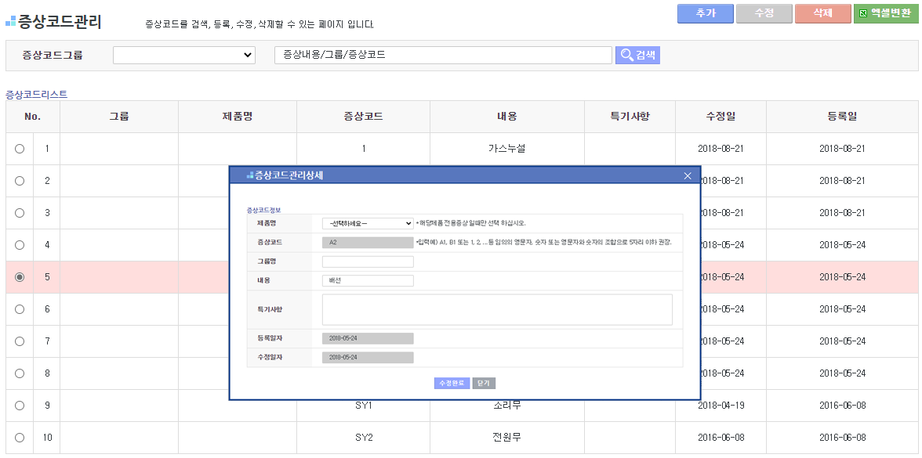The height and width of the screenshot is (458, 922).
Task: Click the 등록일 column header
Action: tap(841, 117)
